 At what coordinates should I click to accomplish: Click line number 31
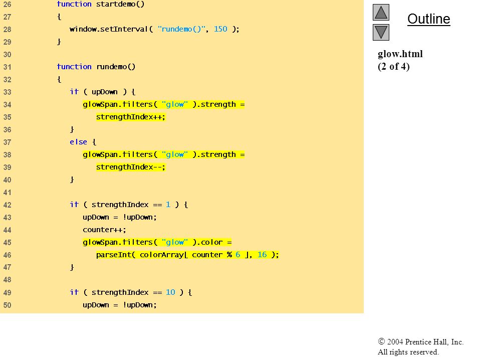tap(7, 67)
